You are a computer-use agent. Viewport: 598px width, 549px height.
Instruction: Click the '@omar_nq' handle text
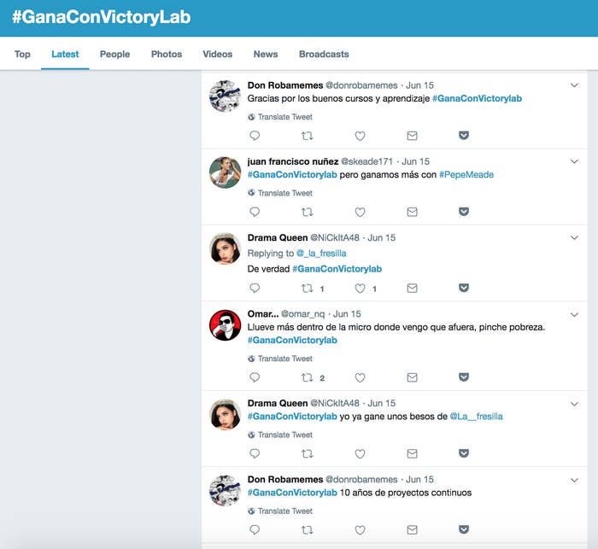coord(302,314)
